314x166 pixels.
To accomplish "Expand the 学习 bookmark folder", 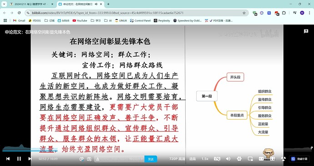I will coord(96,20).
